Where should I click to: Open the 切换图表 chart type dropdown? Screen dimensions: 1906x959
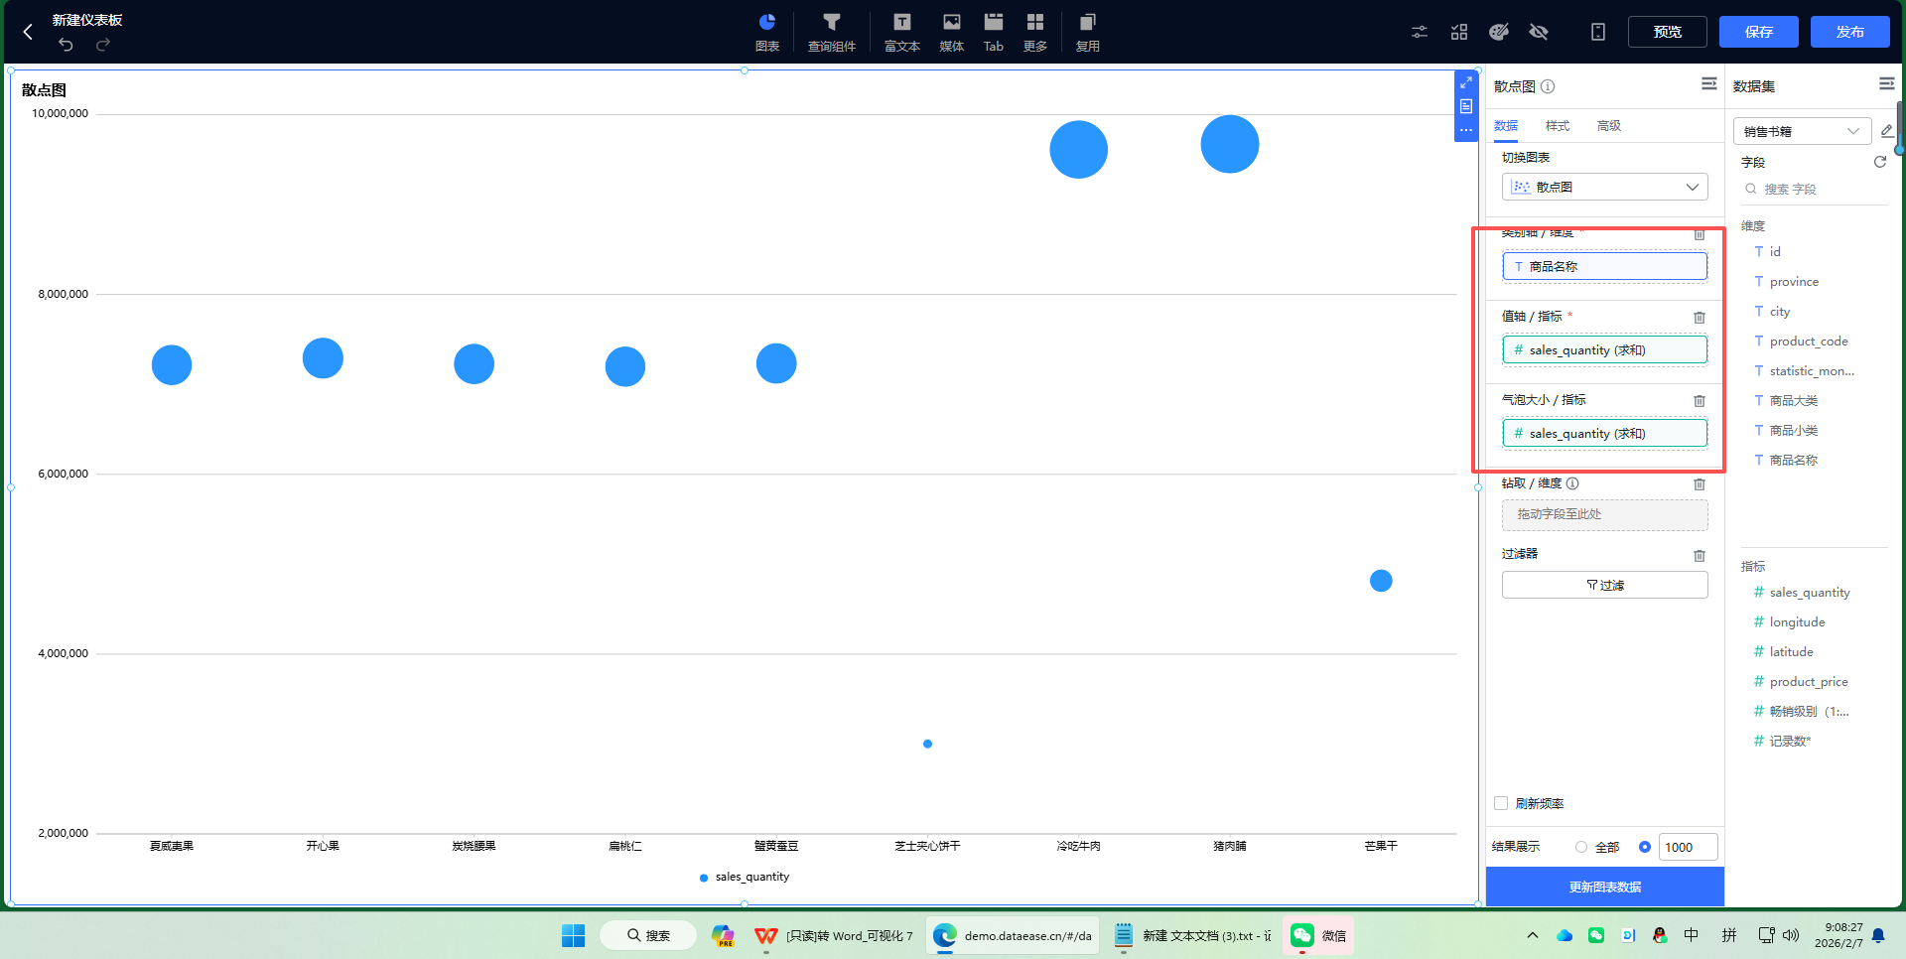coord(1605,187)
